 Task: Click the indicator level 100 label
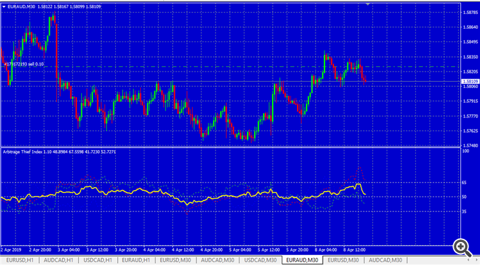(465, 151)
